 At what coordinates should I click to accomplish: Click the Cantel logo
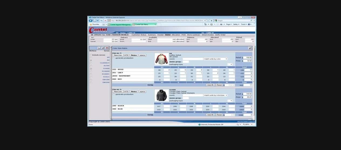click(98, 30)
